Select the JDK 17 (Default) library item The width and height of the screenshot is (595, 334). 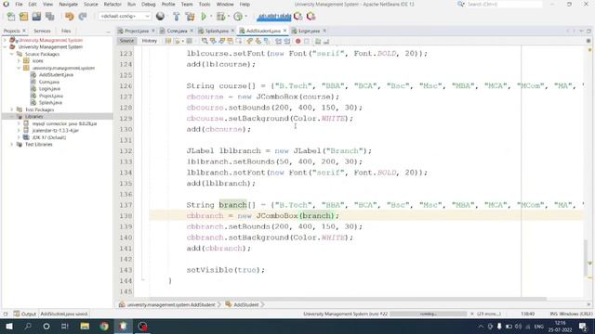point(49,137)
